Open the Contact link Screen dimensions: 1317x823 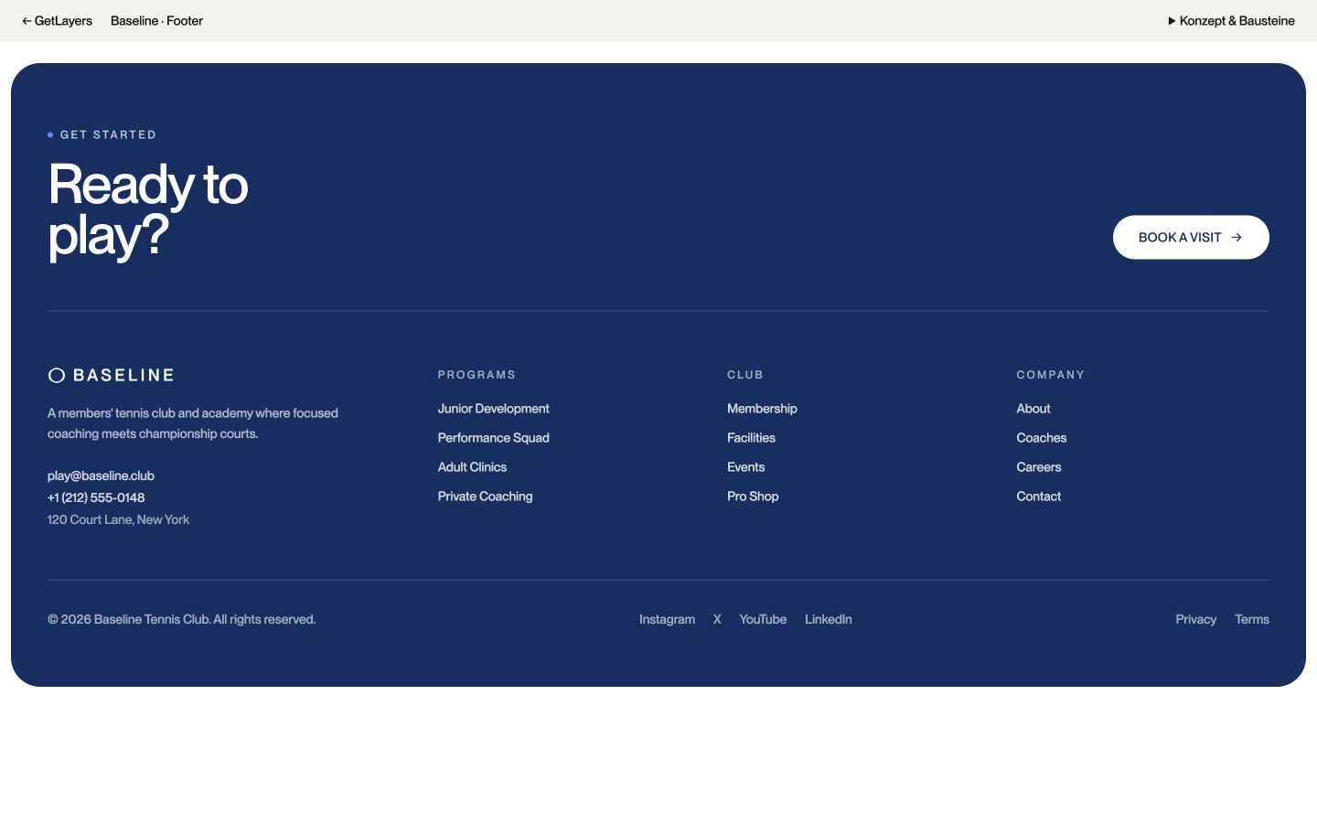(1039, 497)
